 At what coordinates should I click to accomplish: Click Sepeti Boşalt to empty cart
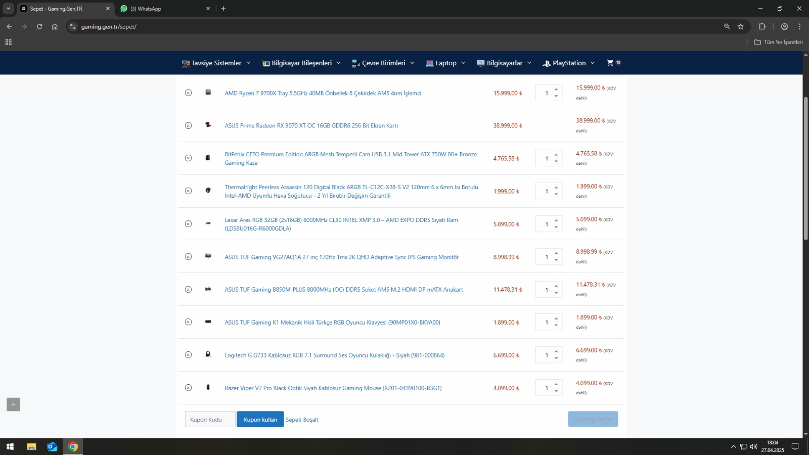coord(302,420)
